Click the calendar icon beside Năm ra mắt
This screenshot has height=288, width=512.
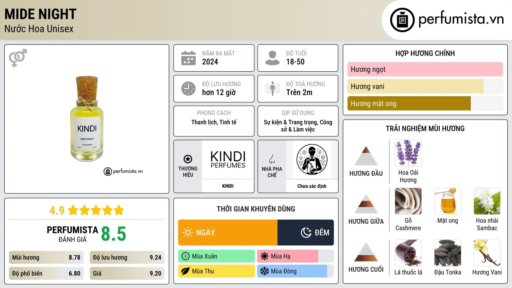coord(188,58)
